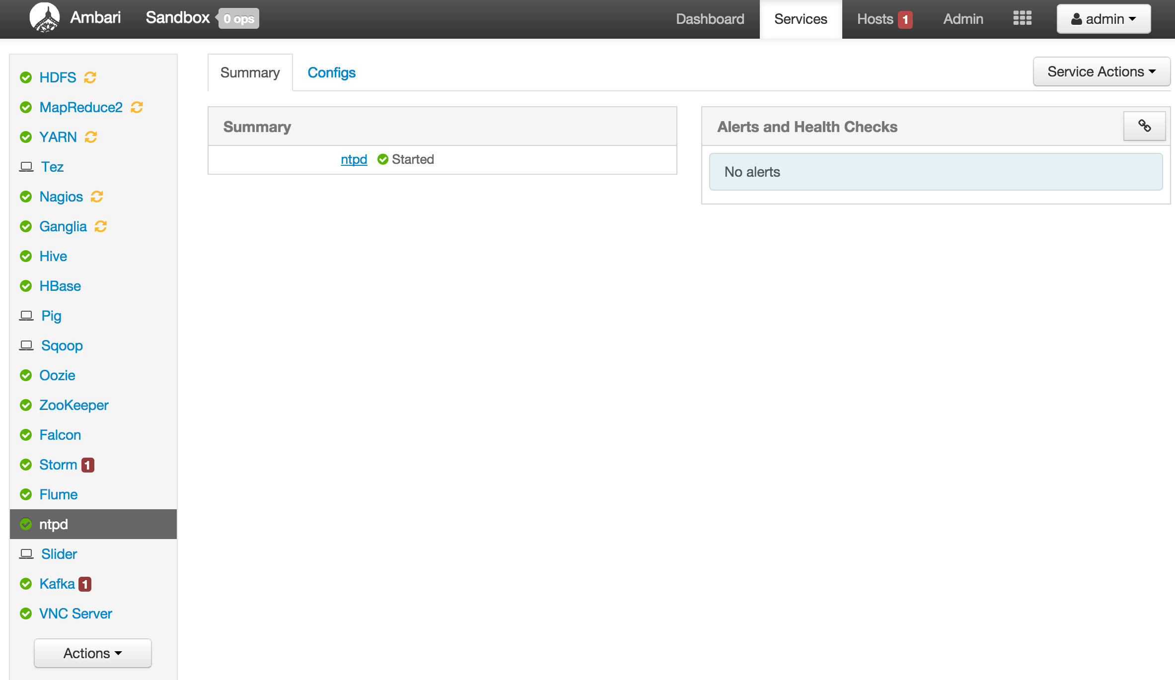The height and width of the screenshot is (680, 1175).
Task: Go to the Dashboard menu item
Action: coord(710,19)
